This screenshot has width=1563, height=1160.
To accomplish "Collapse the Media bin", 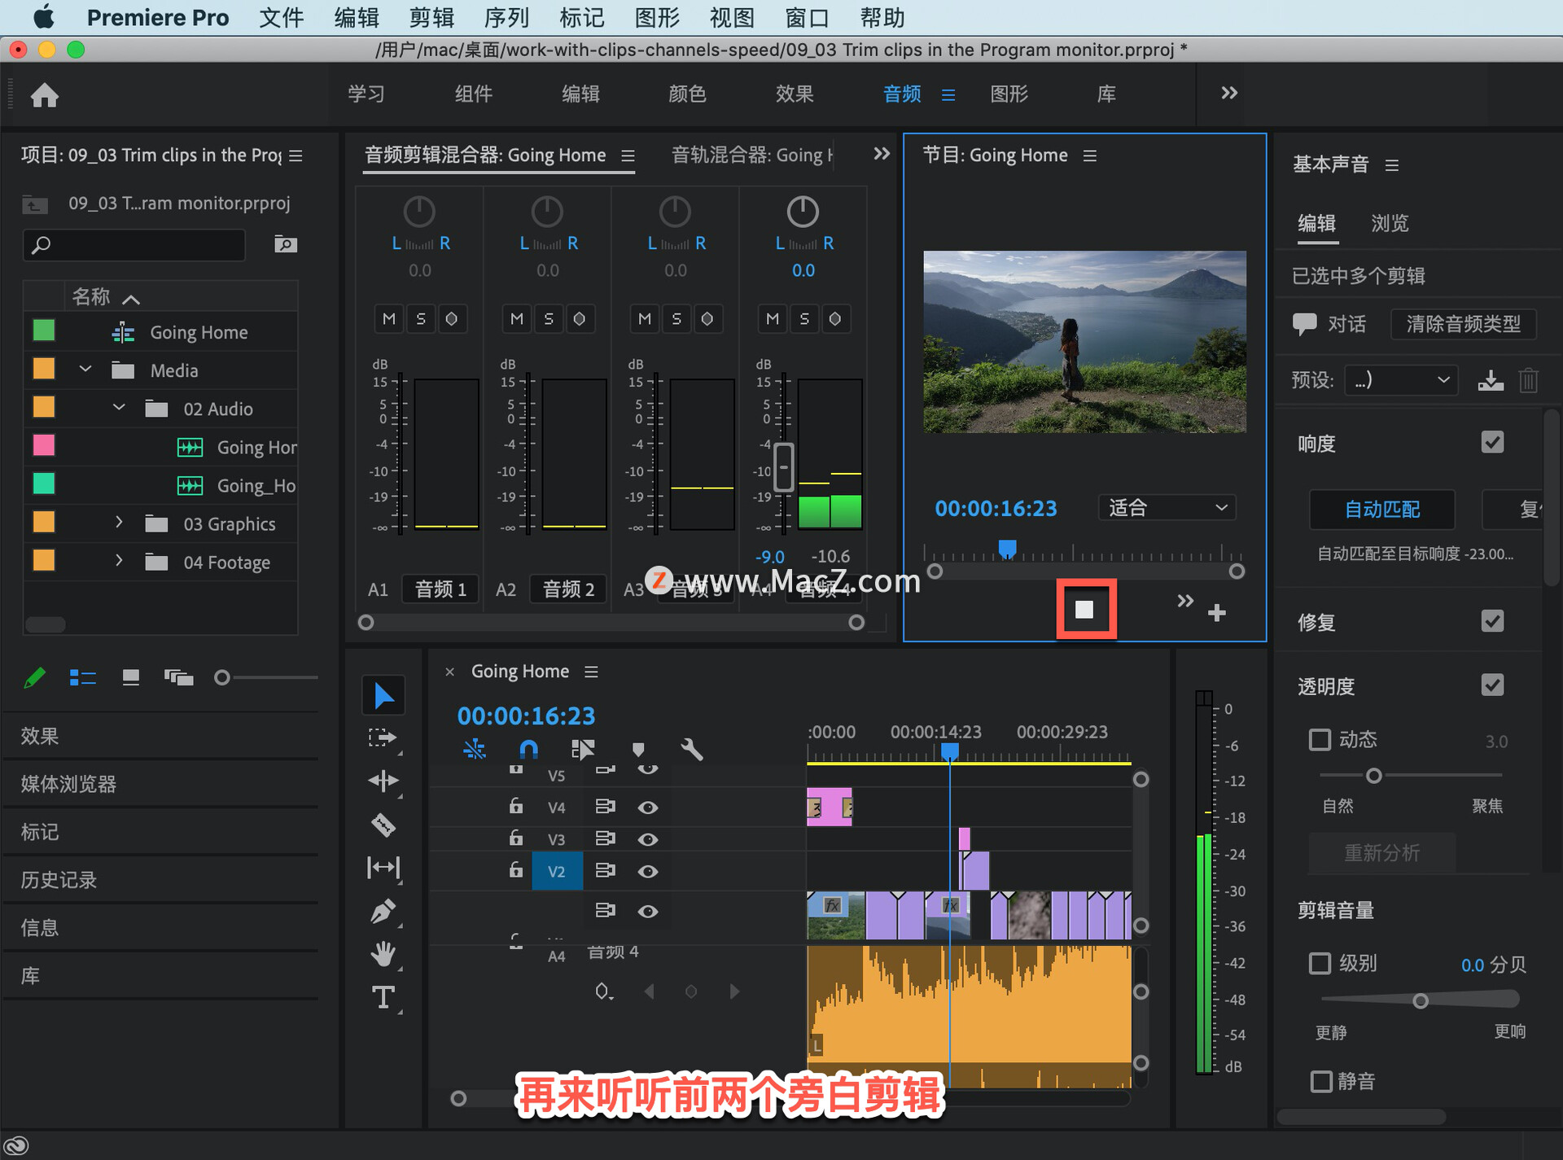I will click(x=85, y=370).
